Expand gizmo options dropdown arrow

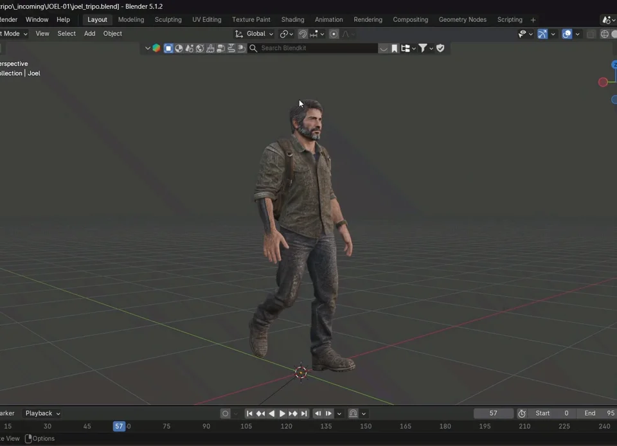pyautogui.click(x=553, y=34)
